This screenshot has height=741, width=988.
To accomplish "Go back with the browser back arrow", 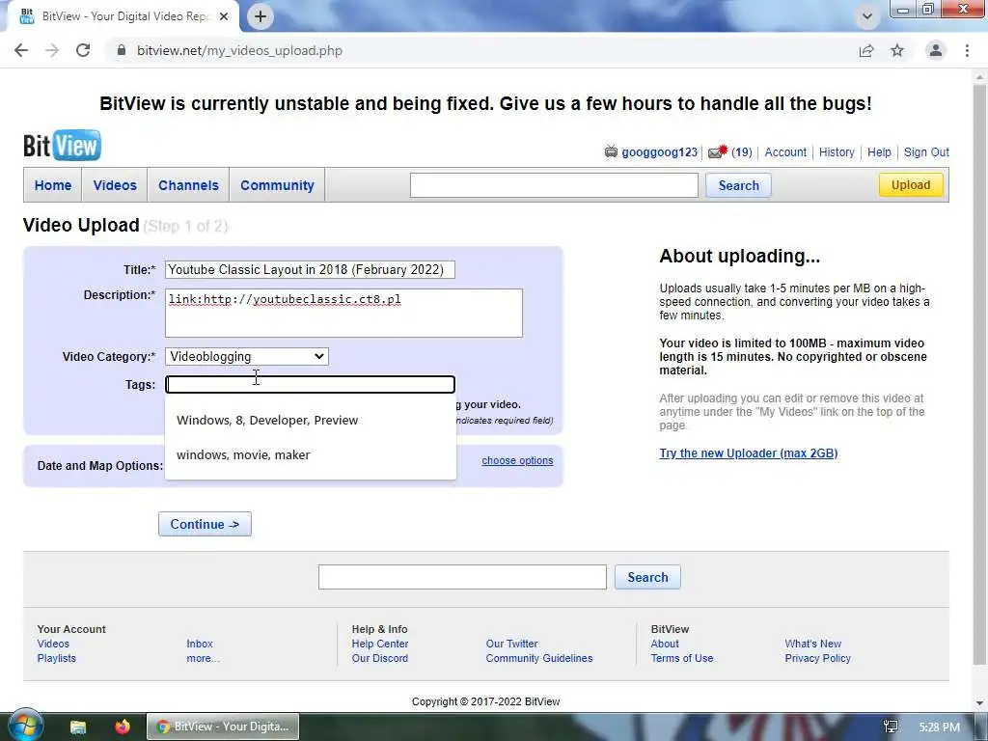I will (21, 50).
